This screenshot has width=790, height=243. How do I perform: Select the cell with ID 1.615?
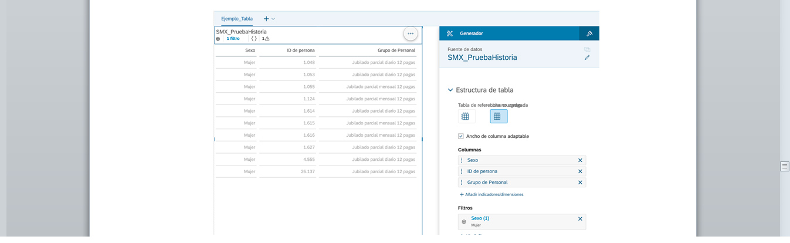coord(309,123)
